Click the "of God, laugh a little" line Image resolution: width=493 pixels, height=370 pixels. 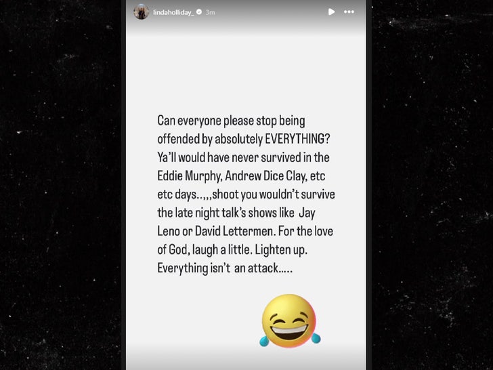[205, 250]
